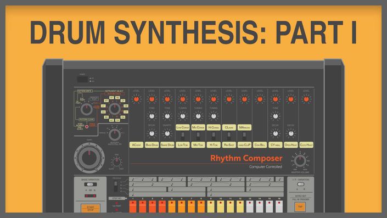The width and height of the screenshot is (387, 218).
Task: Toggle the Low Conga/Low Tom selector switch
Action: pyautogui.click(x=183, y=136)
